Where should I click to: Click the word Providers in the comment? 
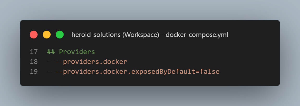[x=77, y=52]
